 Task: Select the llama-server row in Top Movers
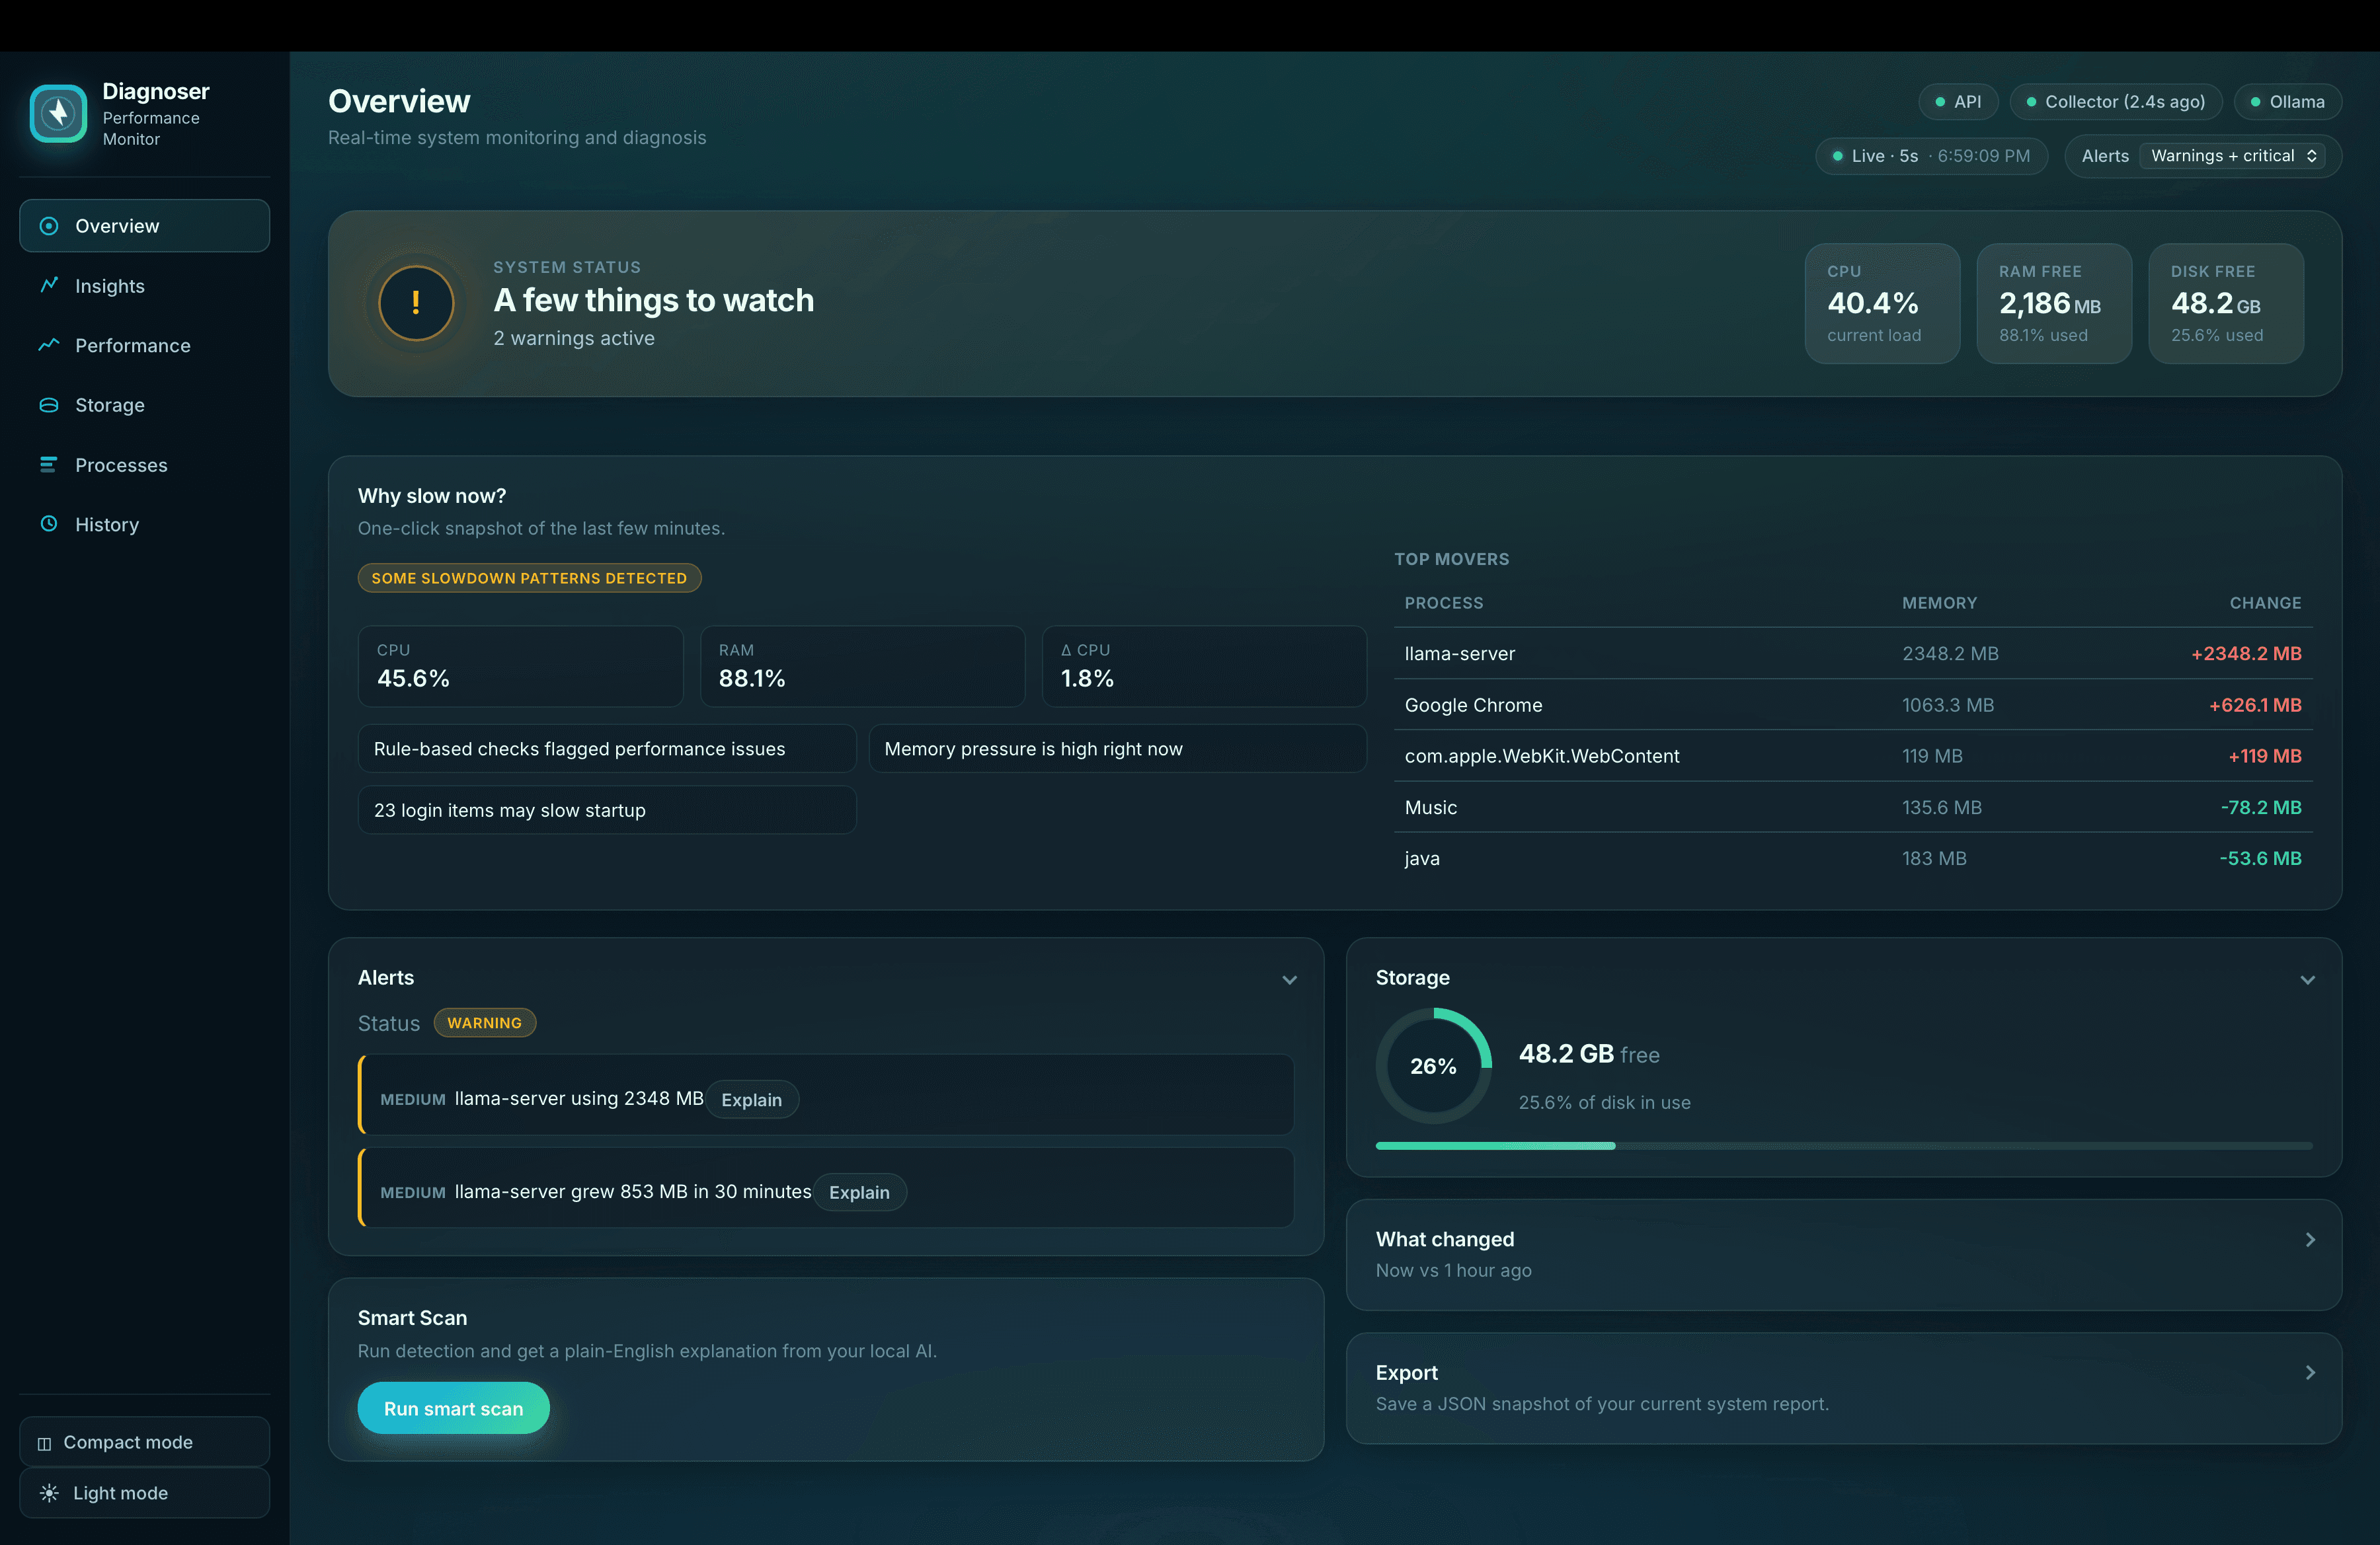coord(1853,654)
